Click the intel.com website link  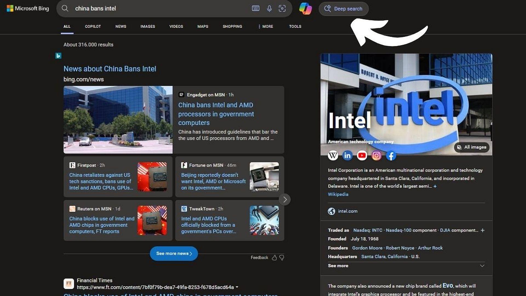click(348, 211)
